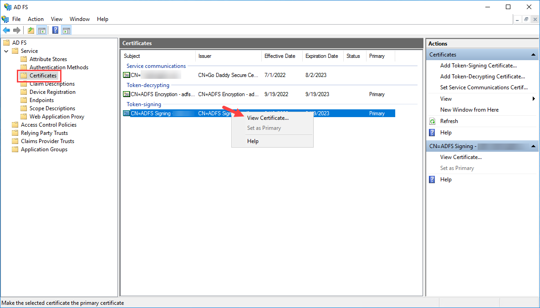
Task: Toggle Show/Hide Console Tree toolbar button
Action: (42, 31)
